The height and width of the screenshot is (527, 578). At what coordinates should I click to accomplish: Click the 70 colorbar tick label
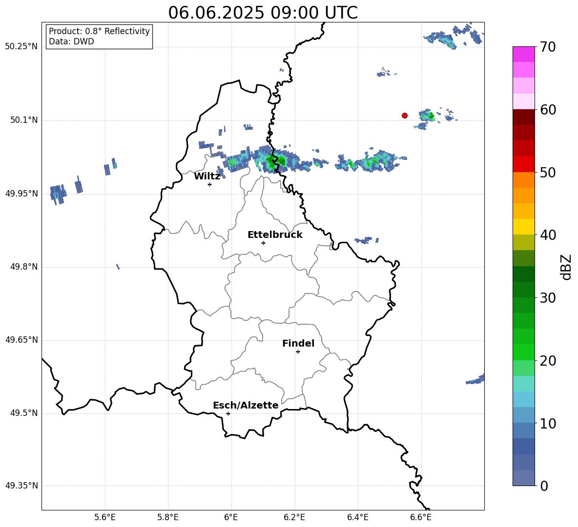coord(547,47)
